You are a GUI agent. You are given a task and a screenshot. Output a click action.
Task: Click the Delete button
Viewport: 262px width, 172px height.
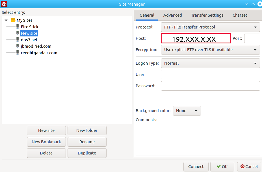(x=46, y=153)
